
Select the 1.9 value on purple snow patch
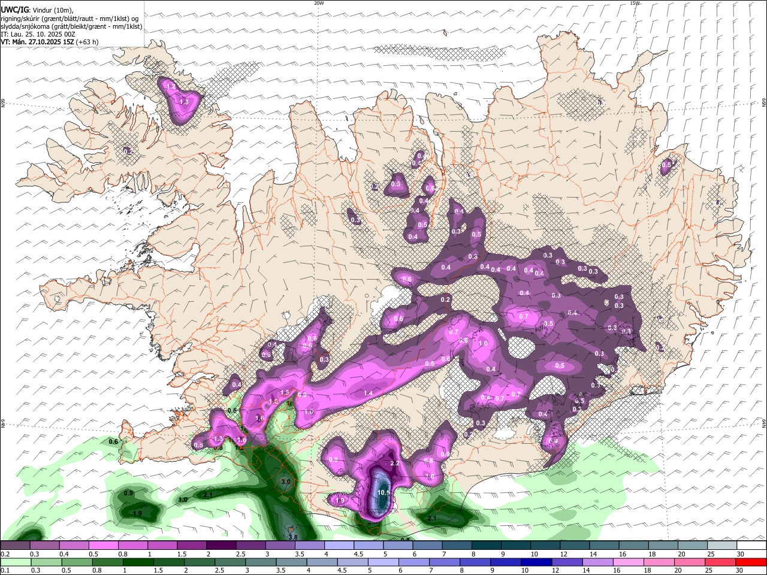(x=340, y=500)
